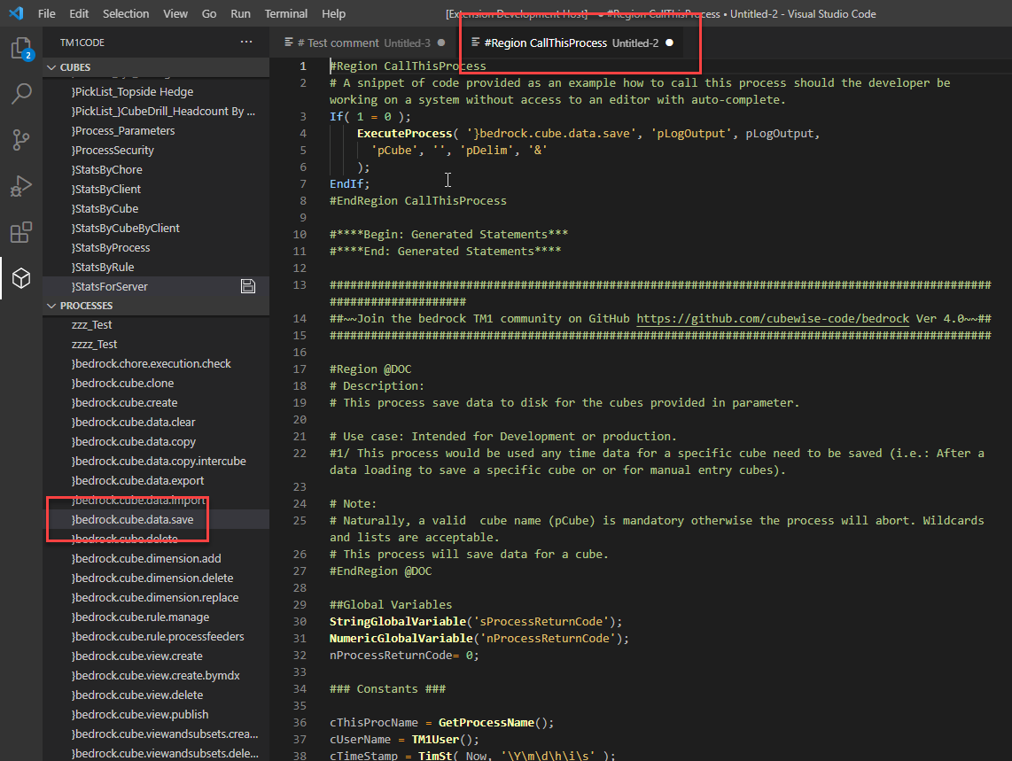Click 'nProcessReturnCode= 0;' on line 32
The width and height of the screenshot is (1012, 761).
(405, 655)
